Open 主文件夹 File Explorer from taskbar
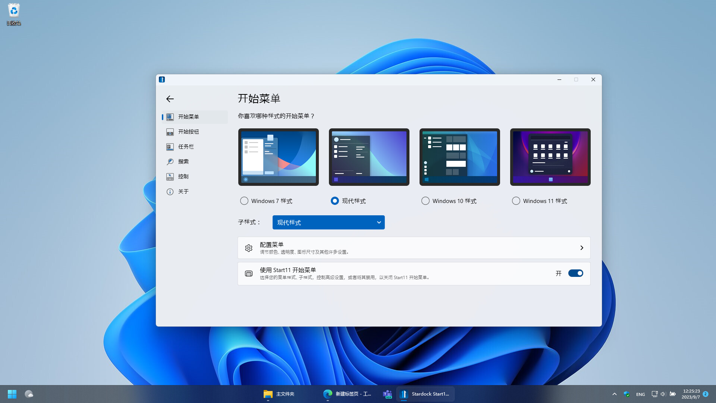Image resolution: width=716 pixels, height=403 pixels. tap(279, 394)
